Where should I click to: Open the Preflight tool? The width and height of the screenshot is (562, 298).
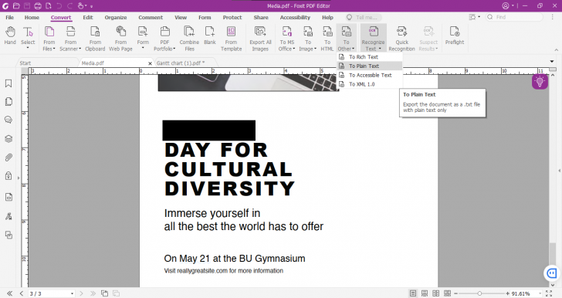tap(455, 36)
